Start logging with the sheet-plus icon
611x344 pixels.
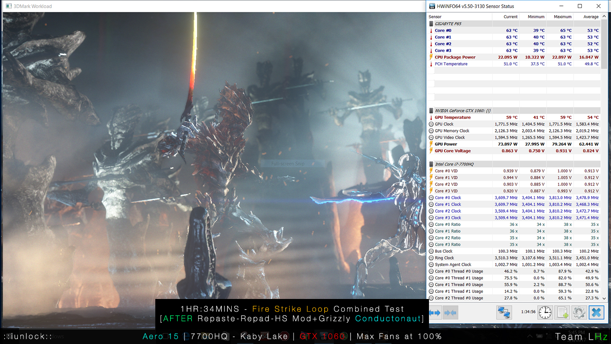[x=562, y=313]
